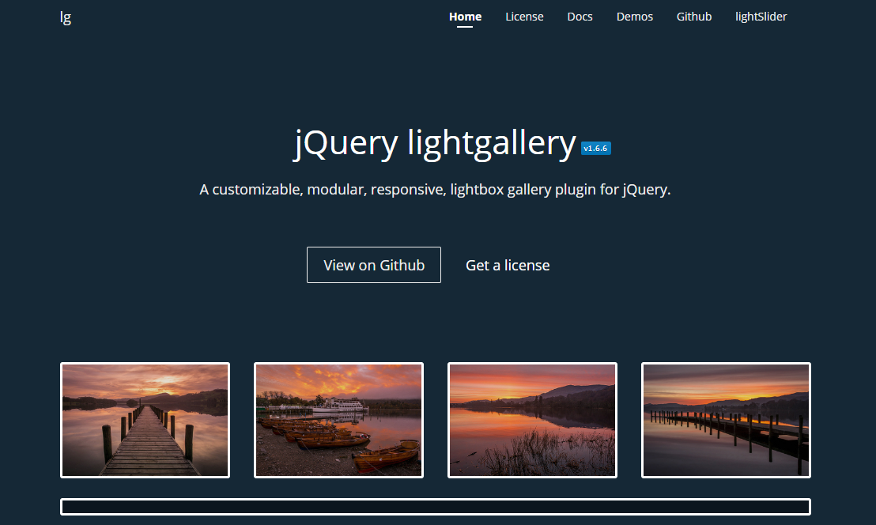Open the long jetty dusk thumbnail
Screen dimensions: 876x525
point(726,420)
